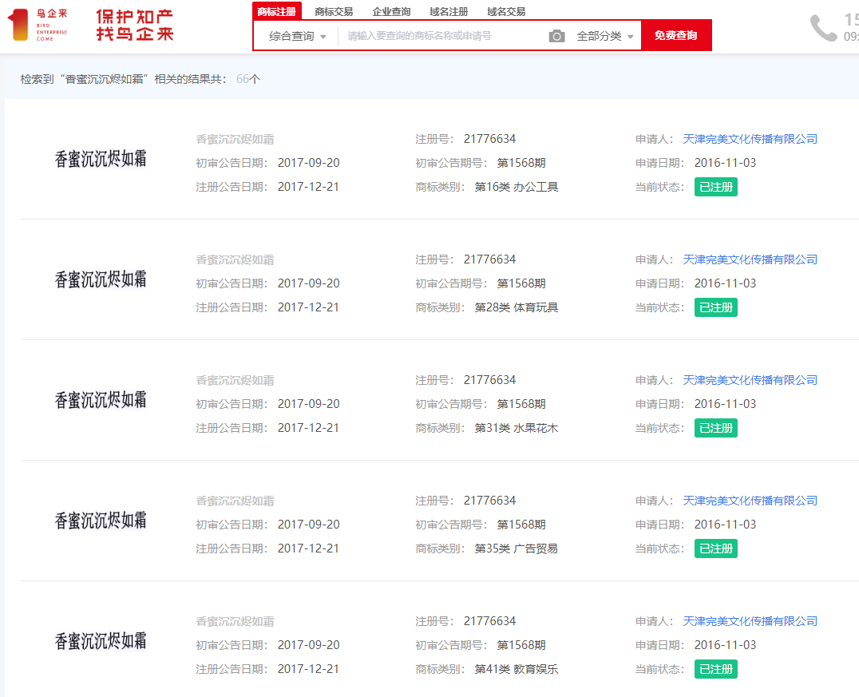The height and width of the screenshot is (697, 859).
Task: Click the camera image search icon
Action: point(556,36)
